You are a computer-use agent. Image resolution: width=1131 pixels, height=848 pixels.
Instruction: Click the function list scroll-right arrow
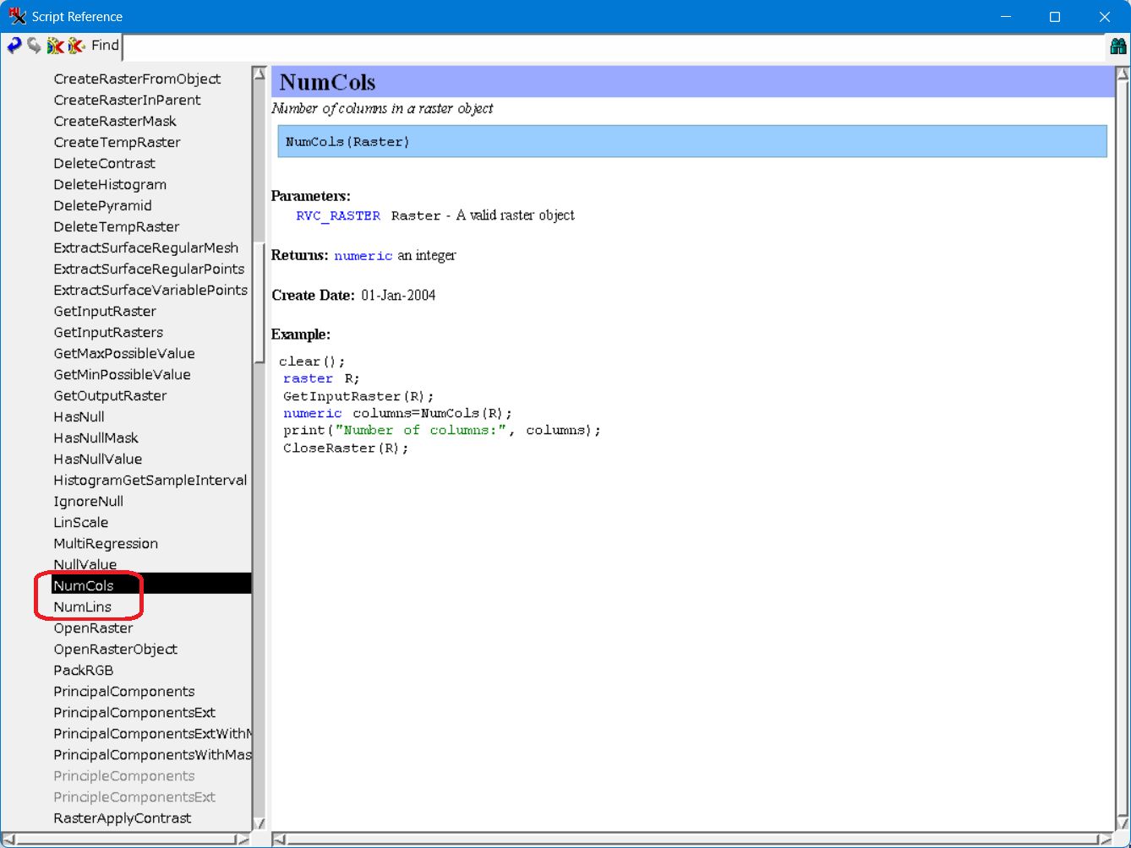coord(243,840)
